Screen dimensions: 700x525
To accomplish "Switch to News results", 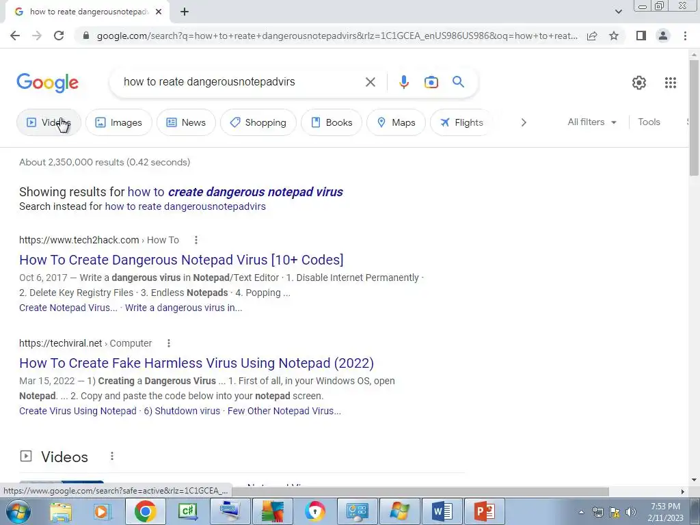I will click(186, 122).
